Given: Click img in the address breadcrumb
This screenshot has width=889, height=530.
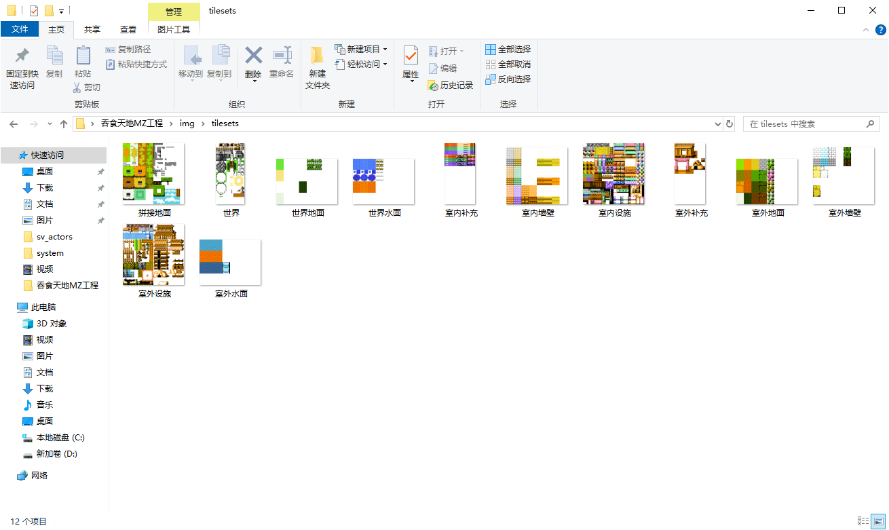Looking at the screenshot, I should click(x=187, y=124).
